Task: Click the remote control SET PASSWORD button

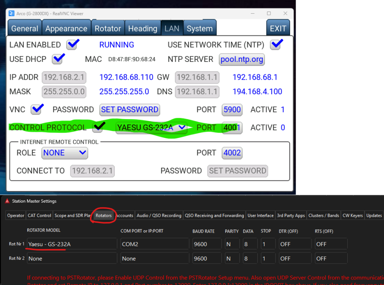Action: coord(238,171)
